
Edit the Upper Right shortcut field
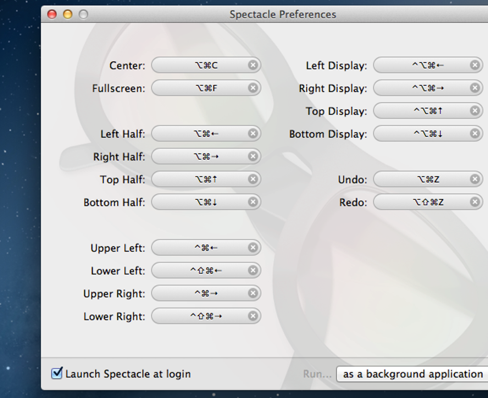click(201, 293)
